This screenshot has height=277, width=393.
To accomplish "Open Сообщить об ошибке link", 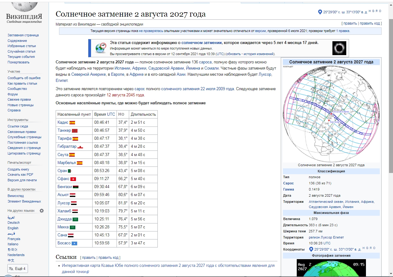I will coord(24,78).
